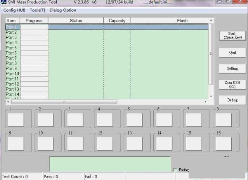Select the port 8 slot box
Viewport: 248px width, 180px height.
pyautogui.click(x=223, y=120)
